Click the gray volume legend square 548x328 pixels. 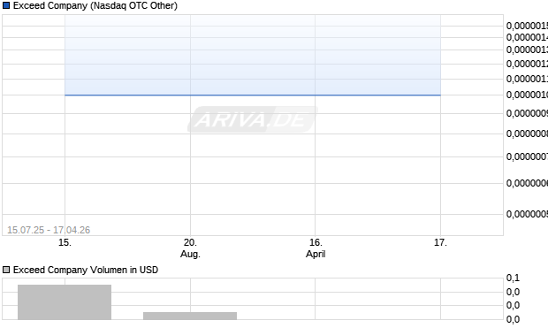pos(6,270)
